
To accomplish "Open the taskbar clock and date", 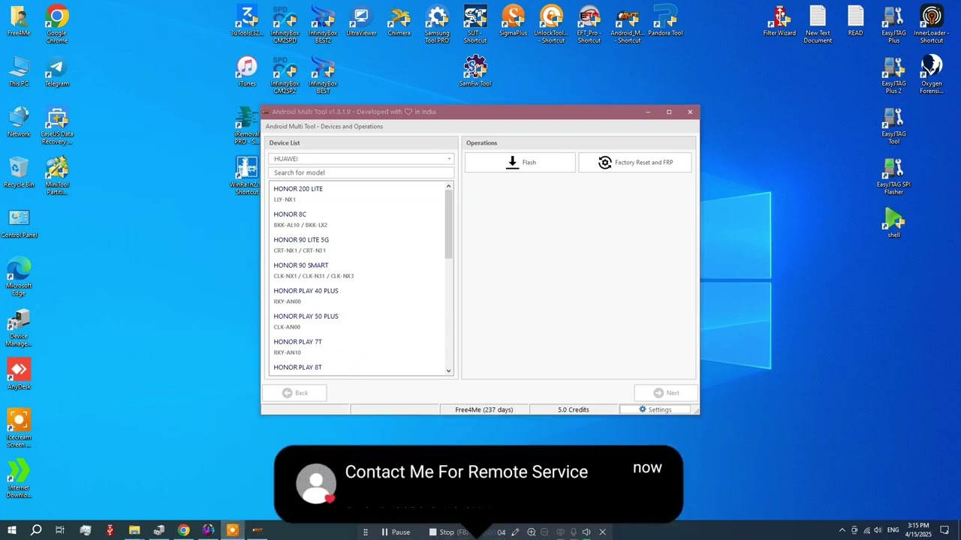I will pos(918,530).
